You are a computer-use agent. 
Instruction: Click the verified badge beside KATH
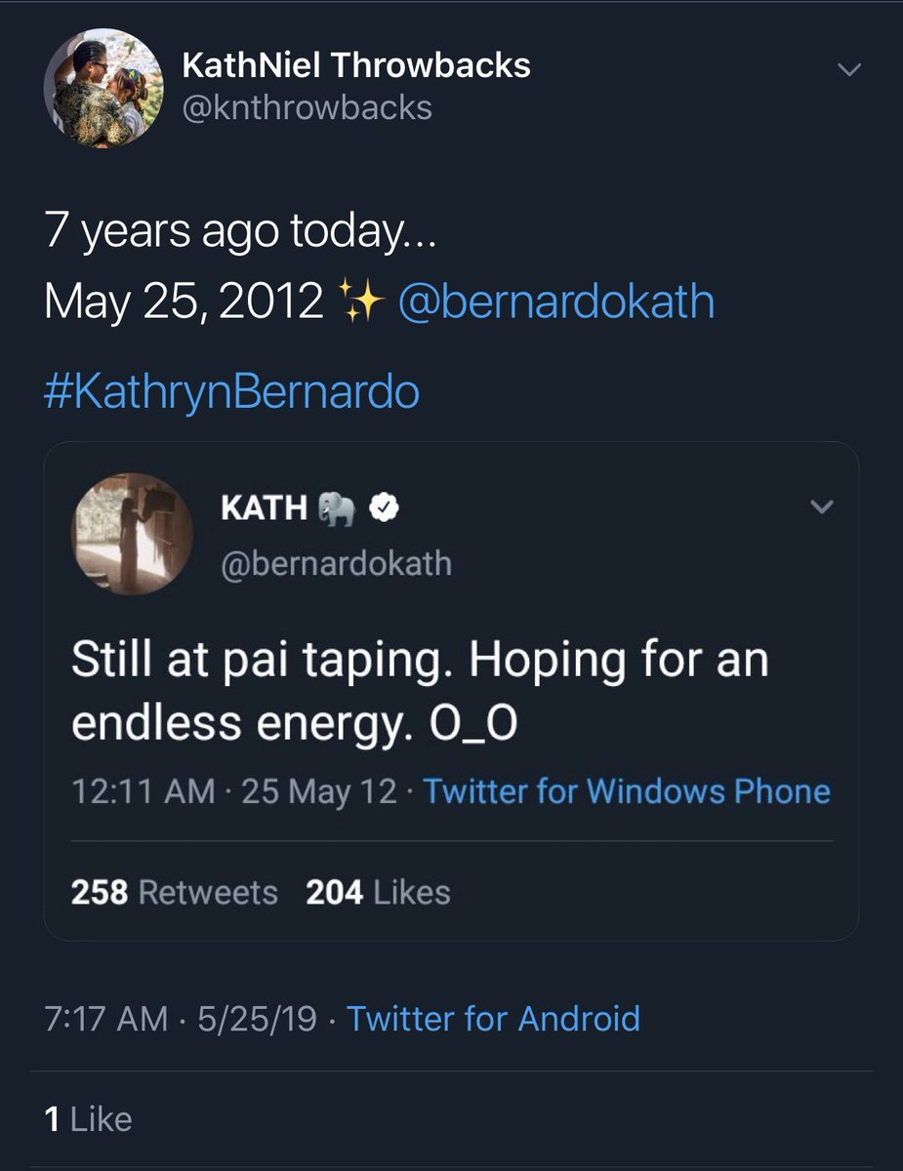[387, 508]
